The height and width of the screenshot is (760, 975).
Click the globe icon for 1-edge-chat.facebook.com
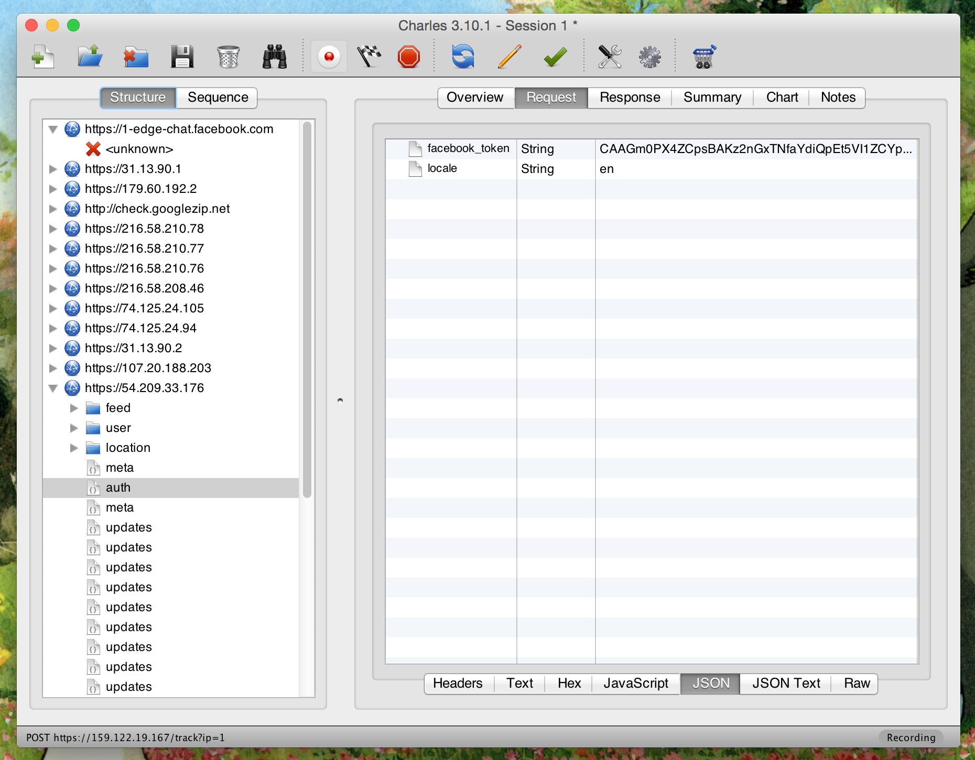pos(72,129)
